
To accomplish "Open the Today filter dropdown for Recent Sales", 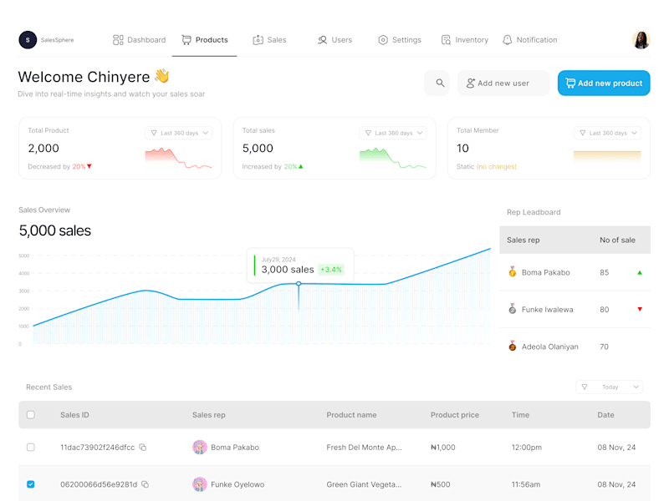I will click(610, 387).
